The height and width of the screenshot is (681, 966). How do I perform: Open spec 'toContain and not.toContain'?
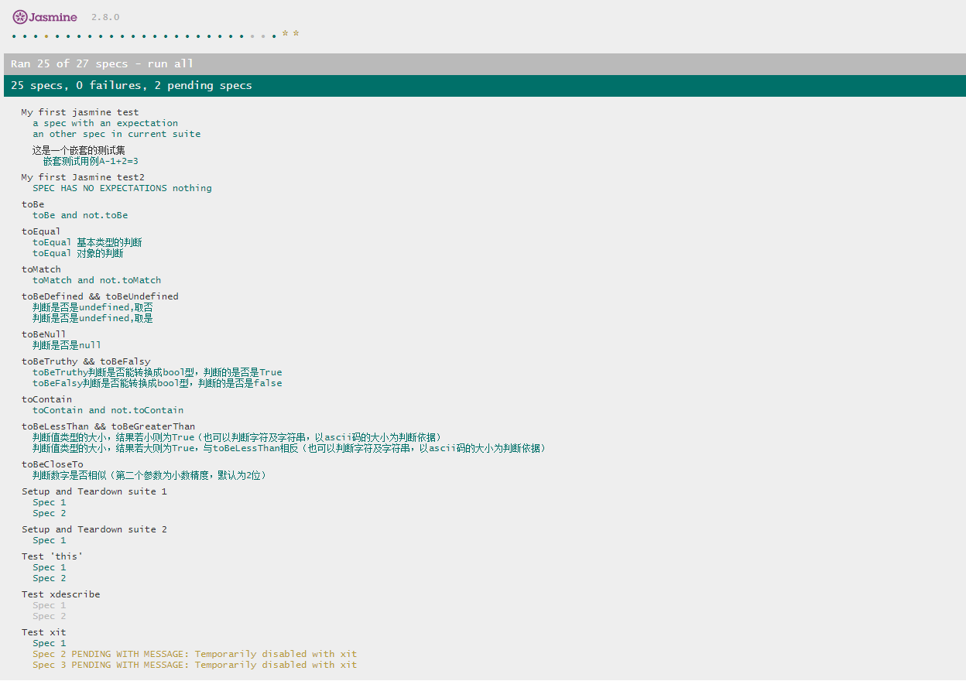click(x=108, y=410)
